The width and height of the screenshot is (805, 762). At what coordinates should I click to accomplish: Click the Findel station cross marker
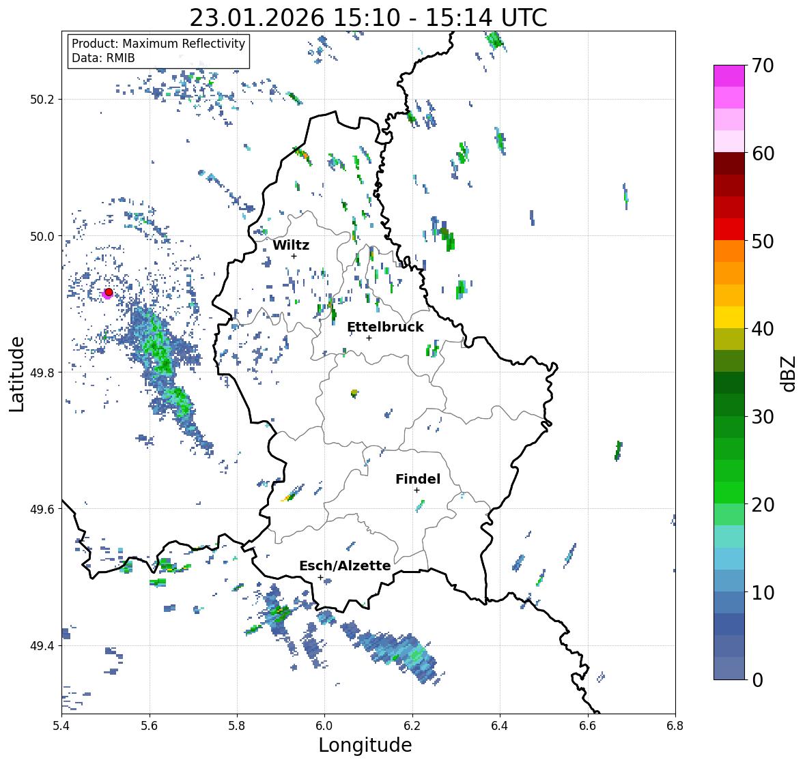(x=417, y=490)
